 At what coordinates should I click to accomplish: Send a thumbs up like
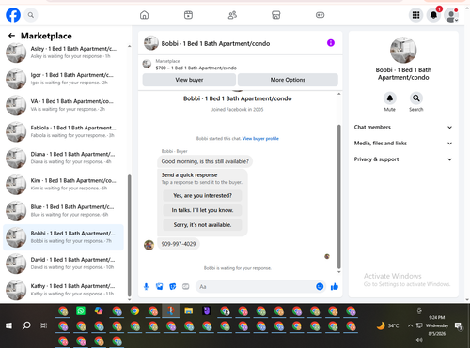point(335,286)
